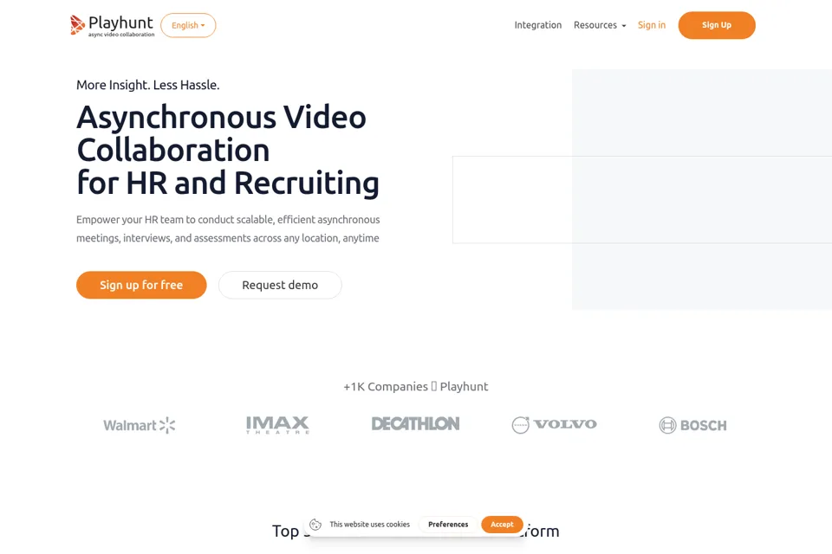Click the 'Empower your HR team' paragraph
The image size is (832, 554).
(x=228, y=229)
